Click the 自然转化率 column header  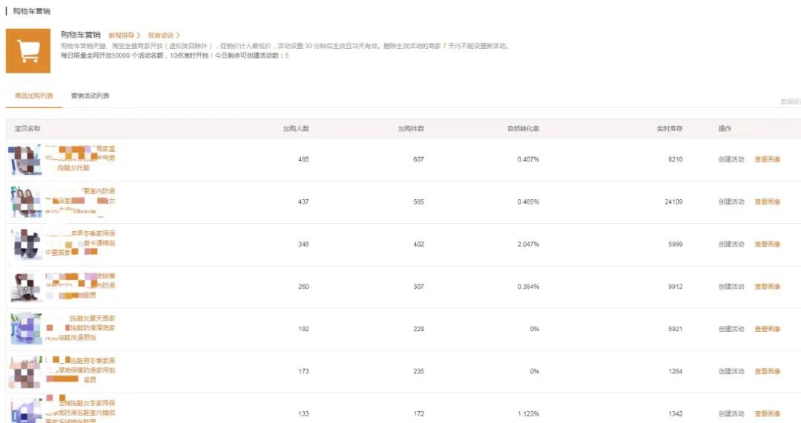tap(523, 129)
